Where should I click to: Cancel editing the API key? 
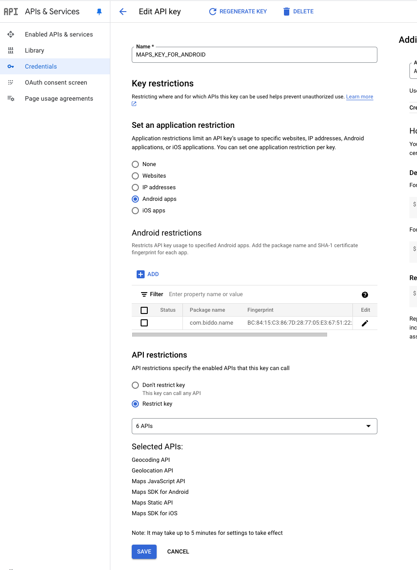click(178, 552)
